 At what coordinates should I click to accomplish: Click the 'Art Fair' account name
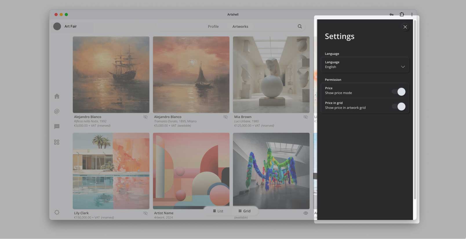(71, 26)
